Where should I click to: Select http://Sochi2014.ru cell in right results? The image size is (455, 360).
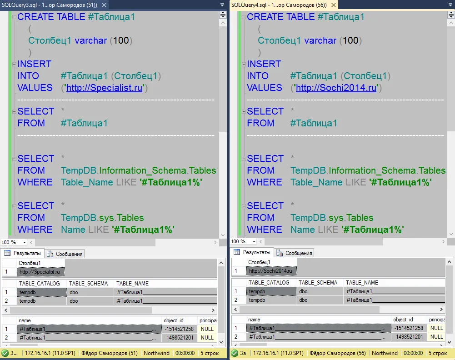coord(271,271)
